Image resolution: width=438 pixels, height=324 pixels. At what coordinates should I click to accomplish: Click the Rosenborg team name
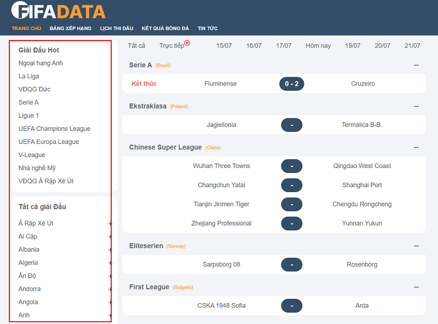pos(362,264)
